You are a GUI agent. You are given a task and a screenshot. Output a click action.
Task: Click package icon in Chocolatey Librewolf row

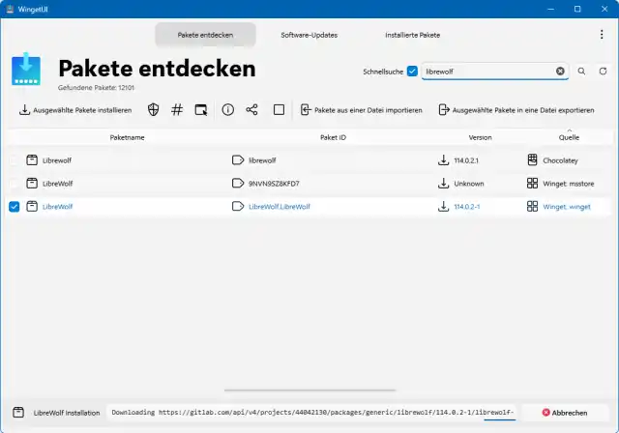point(32,160)
